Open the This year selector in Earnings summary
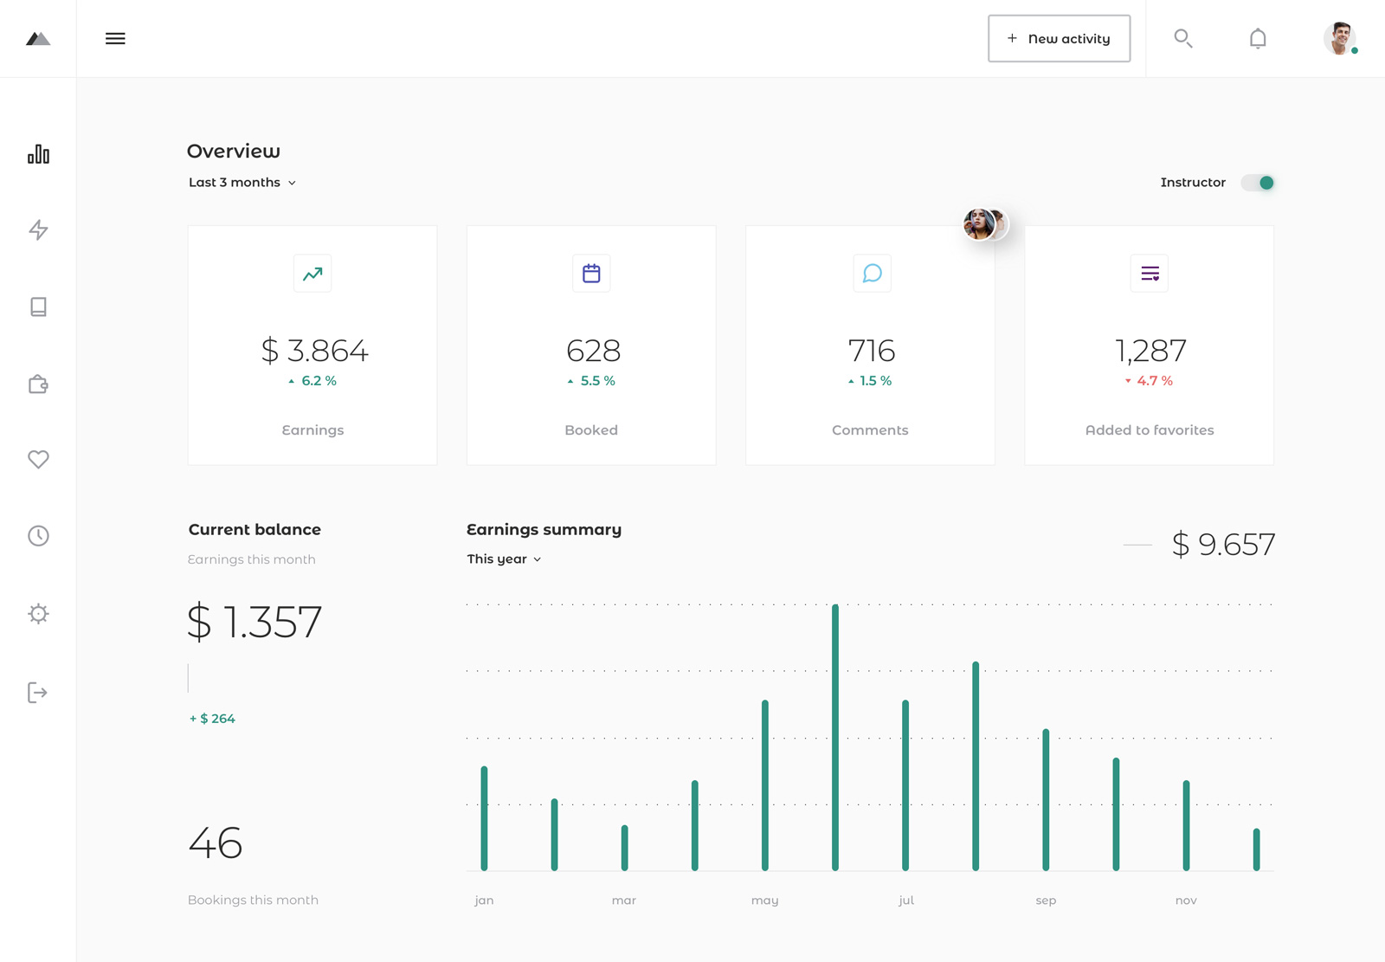 pyautogui.click(x=505, y=559)
